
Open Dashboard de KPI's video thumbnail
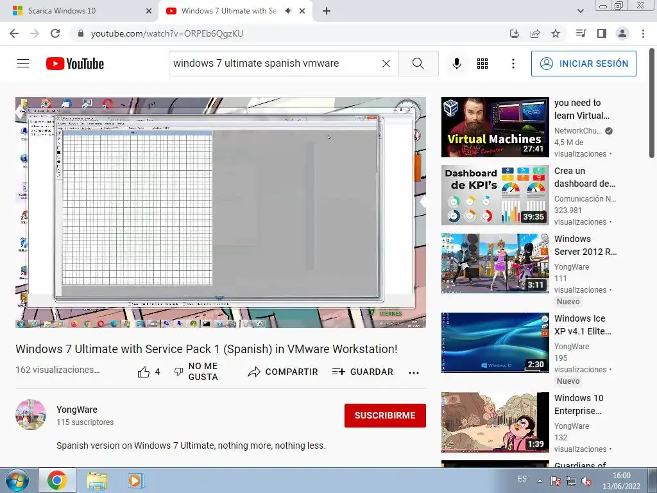click(x=495, y=195)
